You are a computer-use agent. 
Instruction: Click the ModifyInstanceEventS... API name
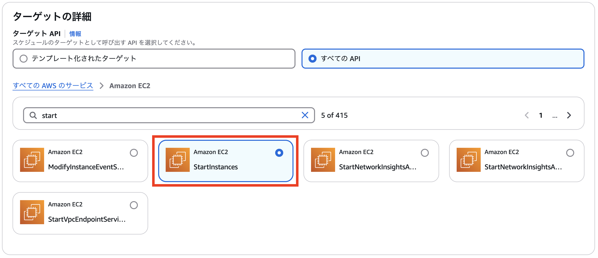click(86, 167)
